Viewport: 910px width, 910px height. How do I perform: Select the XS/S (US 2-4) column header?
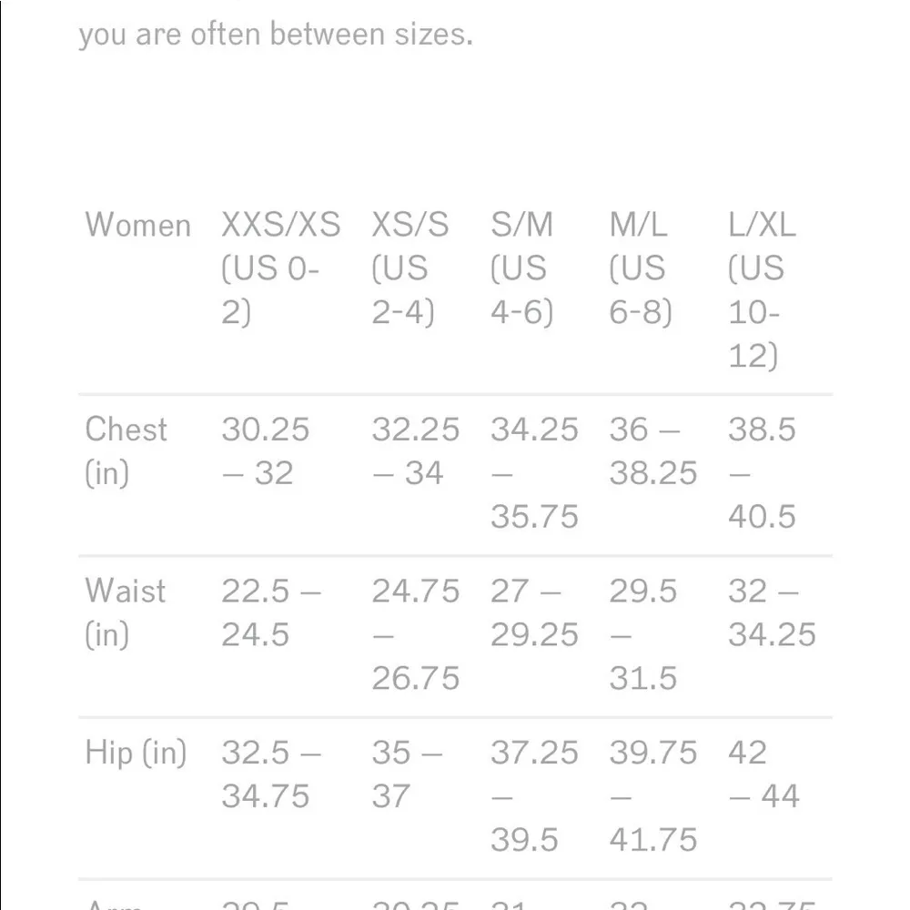409,268
